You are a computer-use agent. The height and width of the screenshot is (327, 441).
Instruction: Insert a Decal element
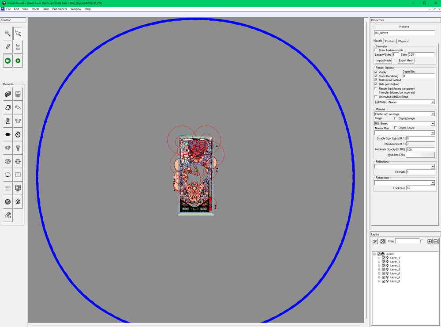click(x=7, y=175)
